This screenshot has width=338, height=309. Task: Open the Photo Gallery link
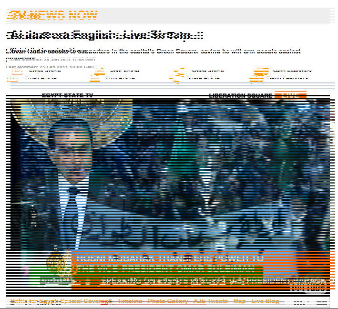[168, 301]
